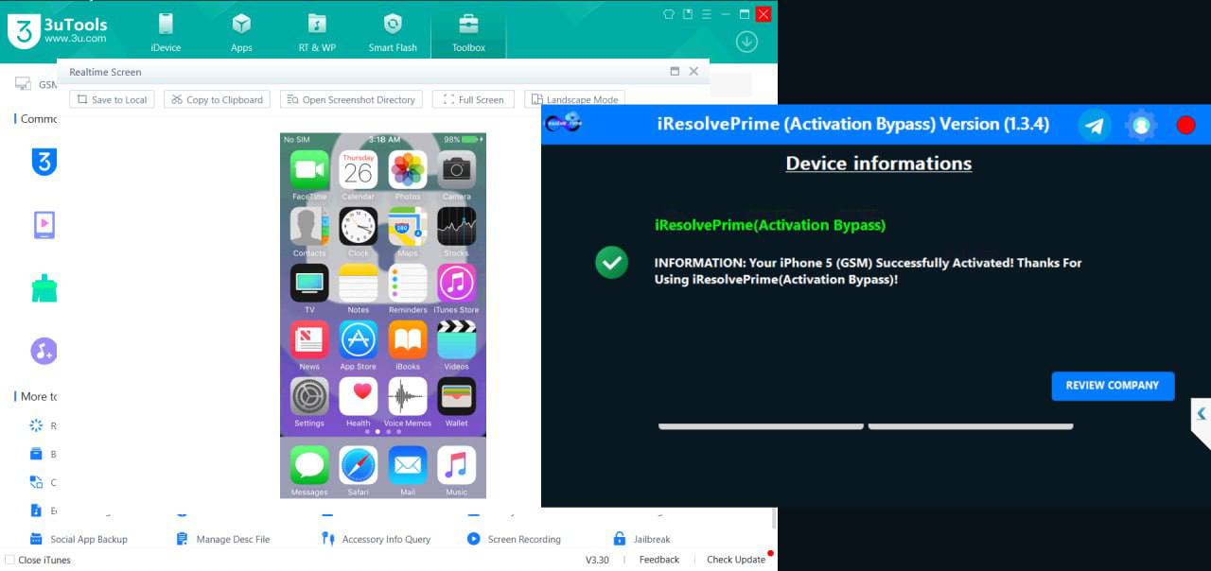Viewport: 1211px width, 571px height.
Task: Click the 3uTools download arrow icon
Action: (x=746, y=42)
